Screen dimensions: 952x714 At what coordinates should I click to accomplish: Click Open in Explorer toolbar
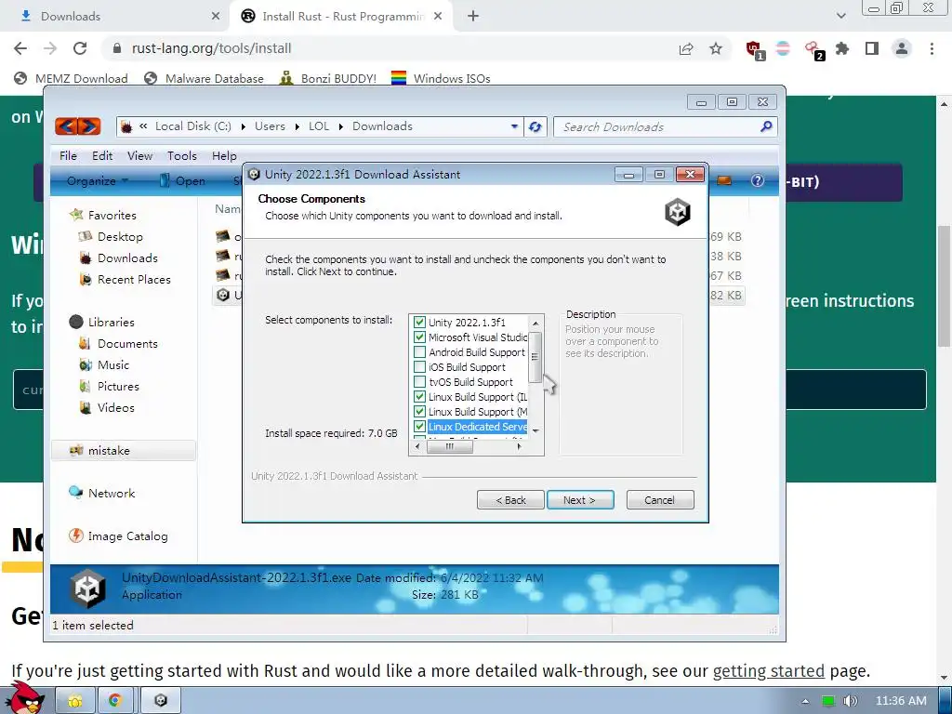[x=182, y=181]
